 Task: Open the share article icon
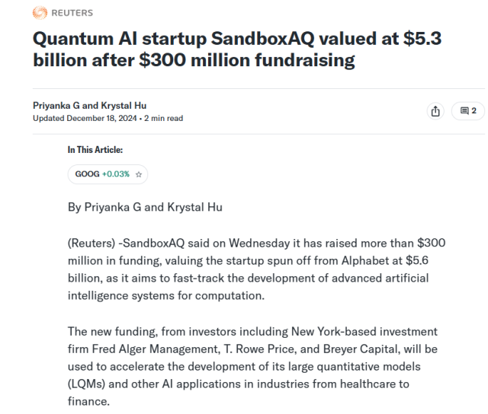pos(437,111)
